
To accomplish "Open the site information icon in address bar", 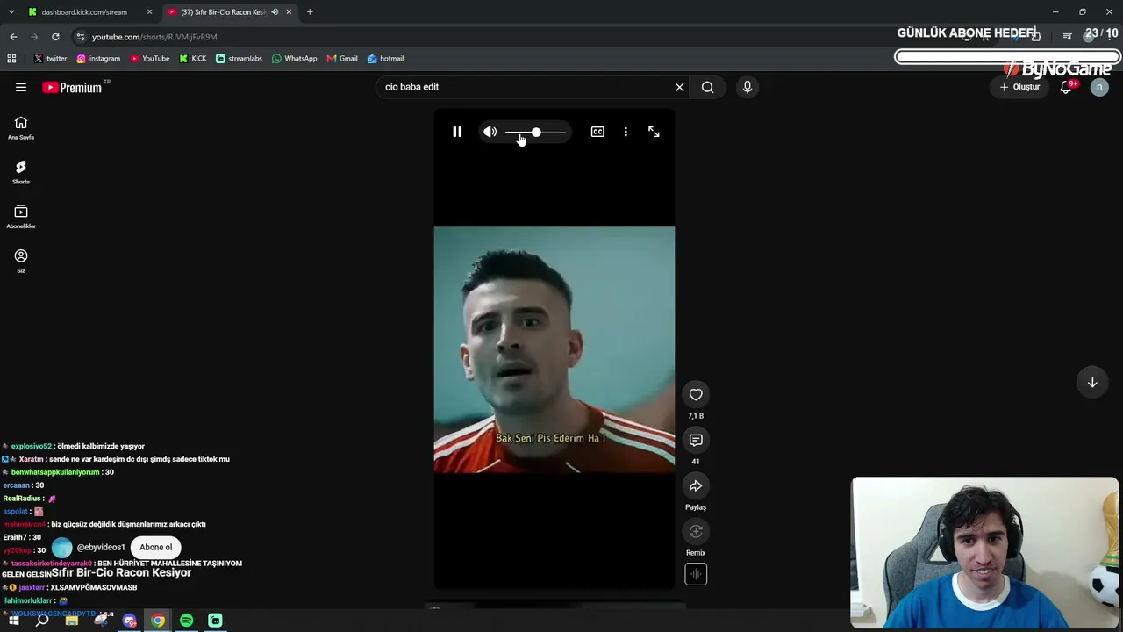I will point(81,37).
